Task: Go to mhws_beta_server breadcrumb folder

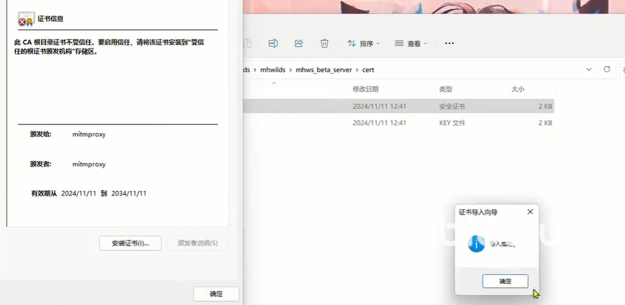Action: (324, 70)
